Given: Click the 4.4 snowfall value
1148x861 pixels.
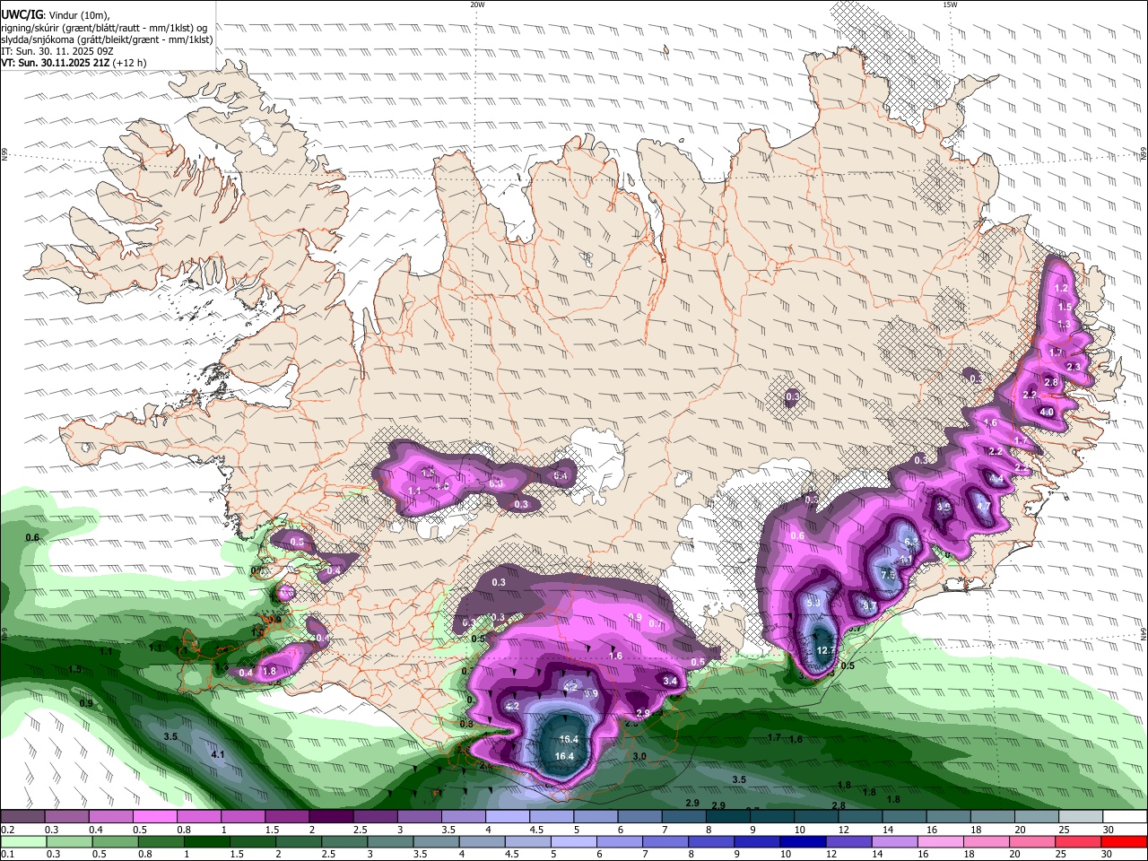Looking at the screenshot, I should (x=996, y=480).
